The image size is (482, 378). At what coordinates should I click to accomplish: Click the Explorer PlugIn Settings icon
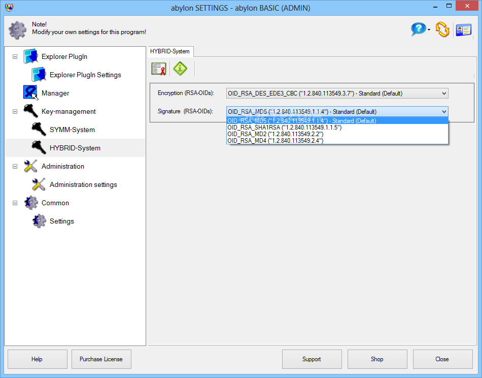click(39, 75)
